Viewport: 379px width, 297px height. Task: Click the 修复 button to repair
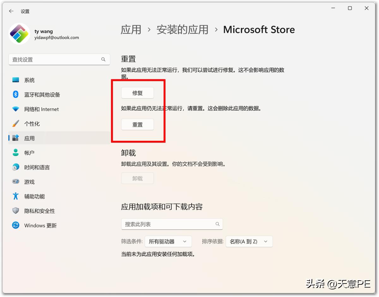(x=137, y=93)
